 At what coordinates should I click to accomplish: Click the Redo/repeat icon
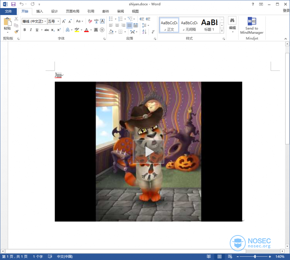click(x=33, y=4)
